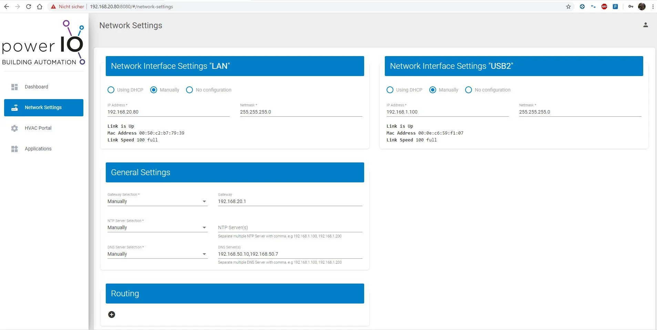
Task: Click the add route plus icon
Action: tap(112, 315)
